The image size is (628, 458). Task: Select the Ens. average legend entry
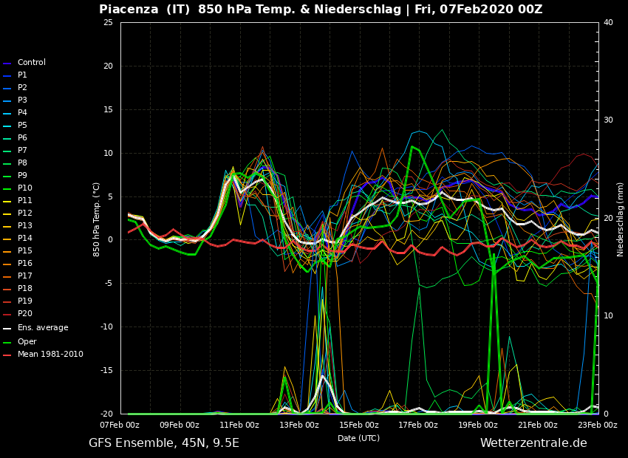43,328
